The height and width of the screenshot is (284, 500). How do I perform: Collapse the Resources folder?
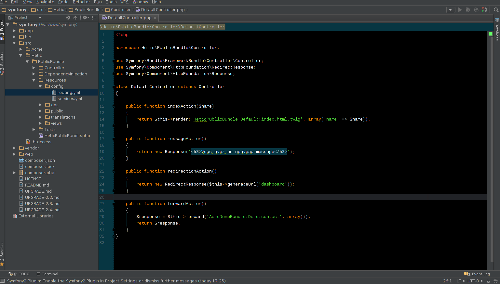[34, 80]
